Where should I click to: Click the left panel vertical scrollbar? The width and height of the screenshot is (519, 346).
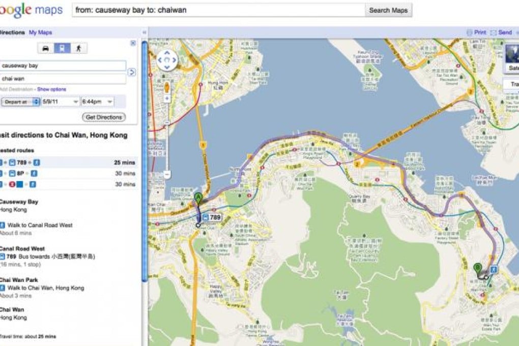145,161
